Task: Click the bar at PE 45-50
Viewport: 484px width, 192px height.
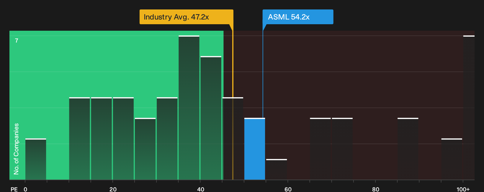Action: pos(233,139)
